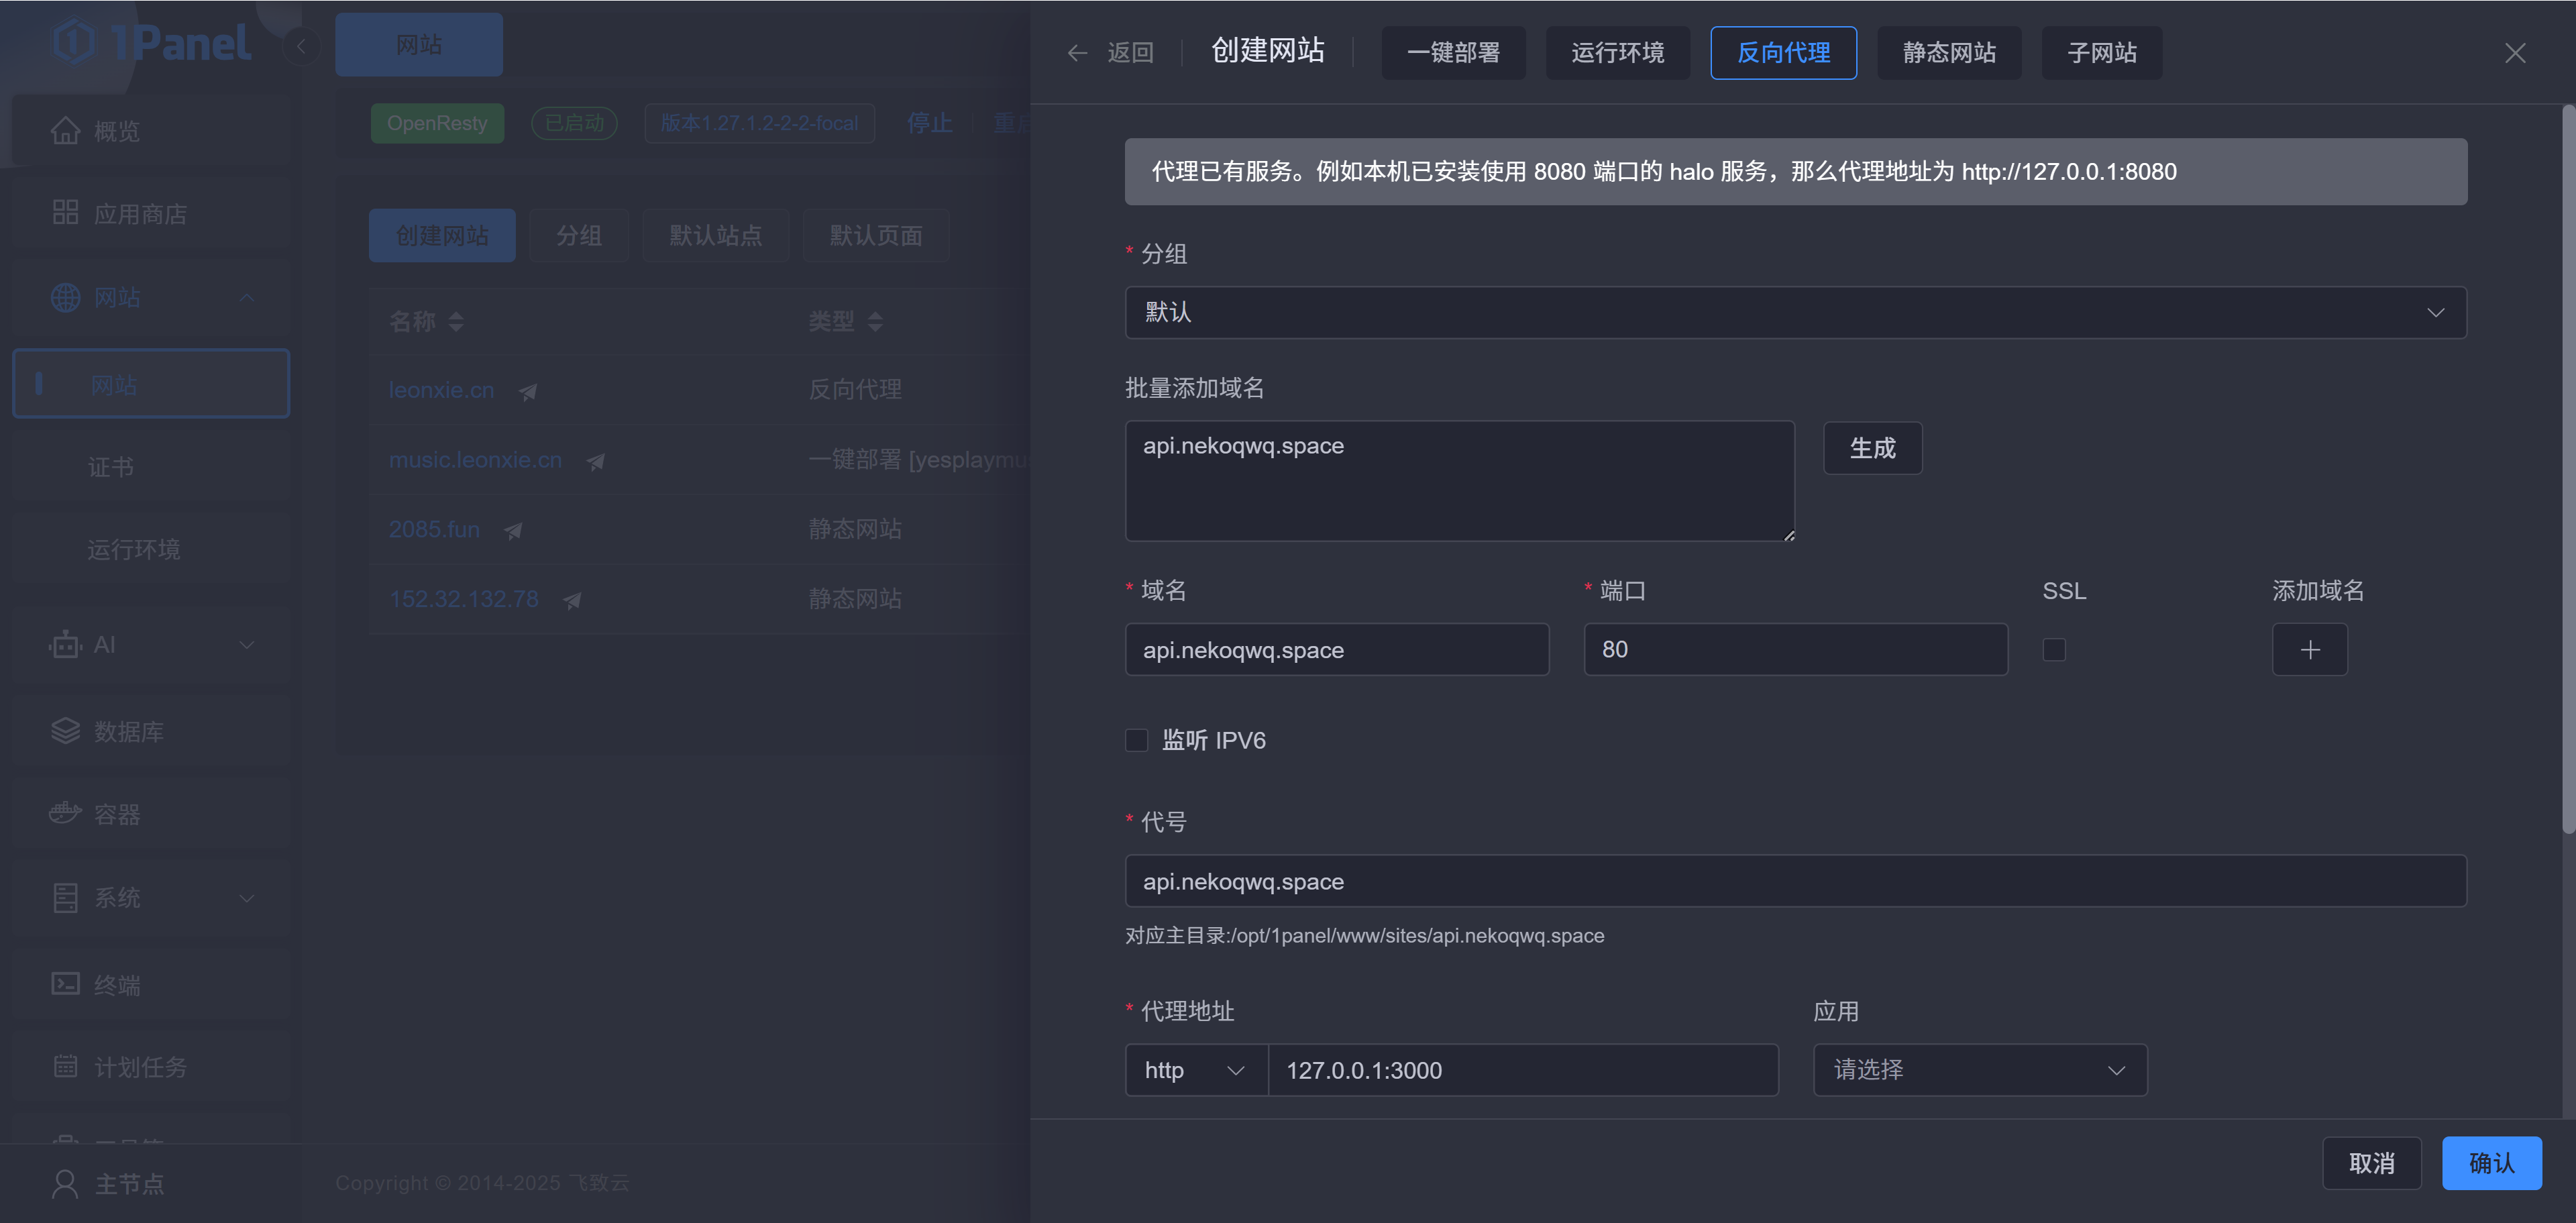Click the 容器 docker icon in sidebar
The width and height of the screenshot is (2576, 1223).
(65, 813)
